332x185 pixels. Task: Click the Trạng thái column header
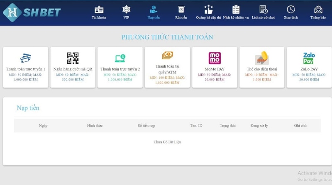point(227,126)
